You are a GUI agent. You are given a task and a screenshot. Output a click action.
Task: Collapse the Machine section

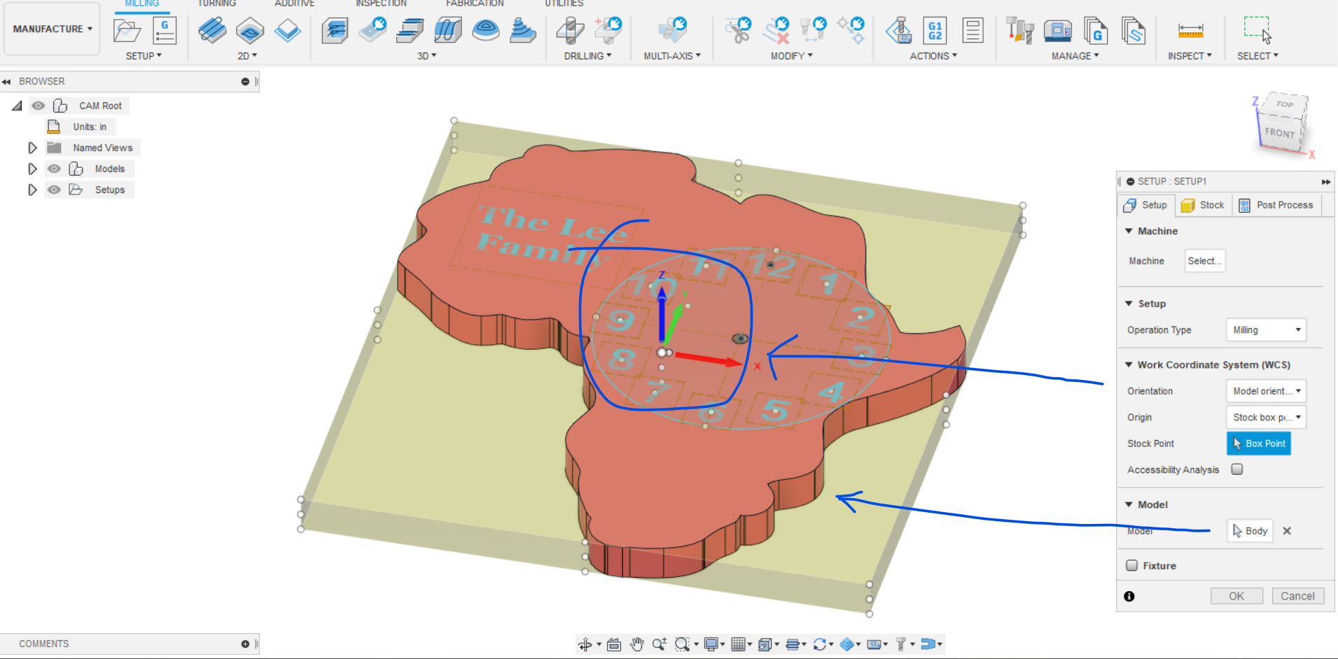[x=1129, y=231]
